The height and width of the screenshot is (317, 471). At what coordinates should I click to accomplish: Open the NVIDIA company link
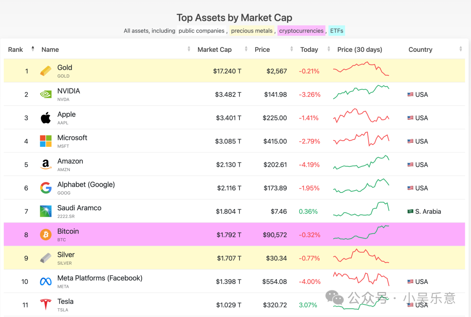point(68,91)
